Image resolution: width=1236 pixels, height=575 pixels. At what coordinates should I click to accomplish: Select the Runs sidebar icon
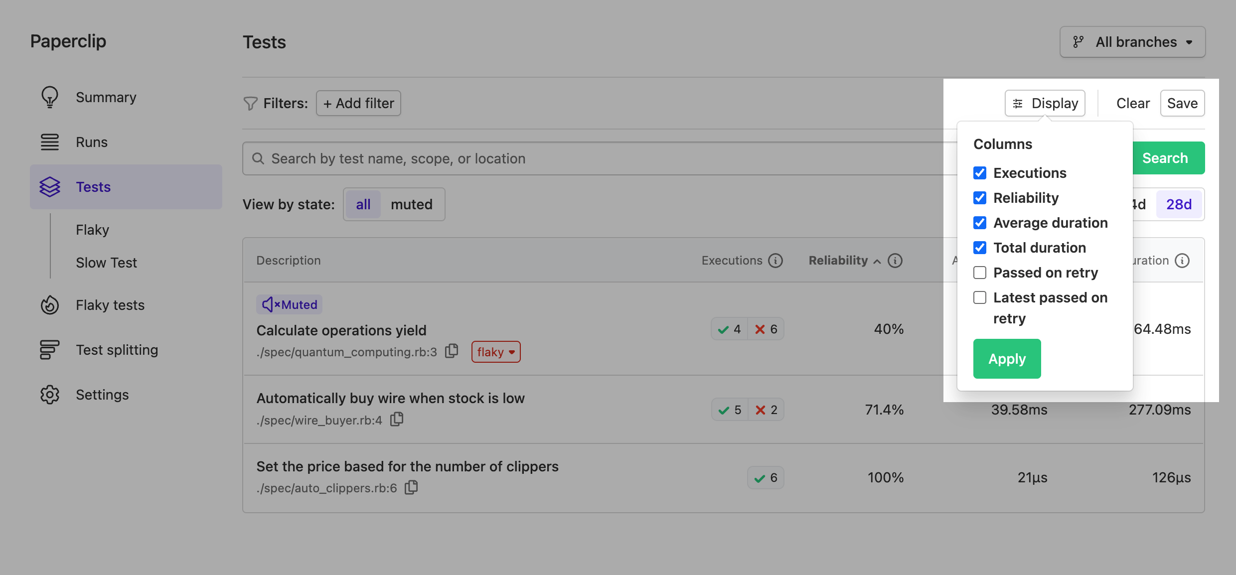pos(50,142)
